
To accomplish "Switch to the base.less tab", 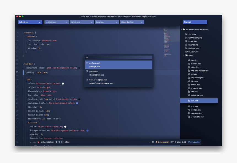I will (107, 22).
